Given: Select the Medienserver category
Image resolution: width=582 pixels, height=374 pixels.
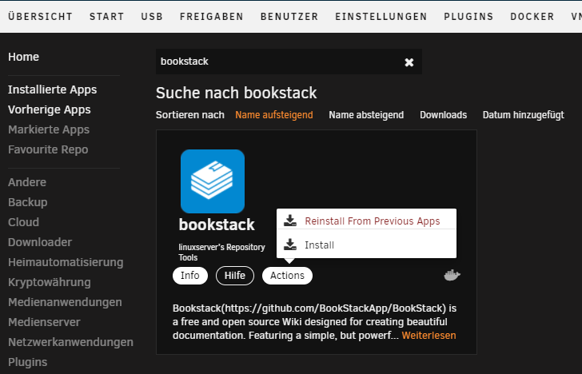Looking at the screenshot, I should click(x=44, y=322).
